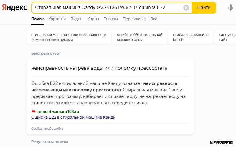Click the Результаты поиска section label
This screenshot has height=147, width=236.
click(50, 142)
